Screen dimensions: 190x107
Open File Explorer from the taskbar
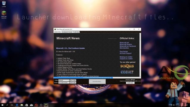[x=22, y=105]
